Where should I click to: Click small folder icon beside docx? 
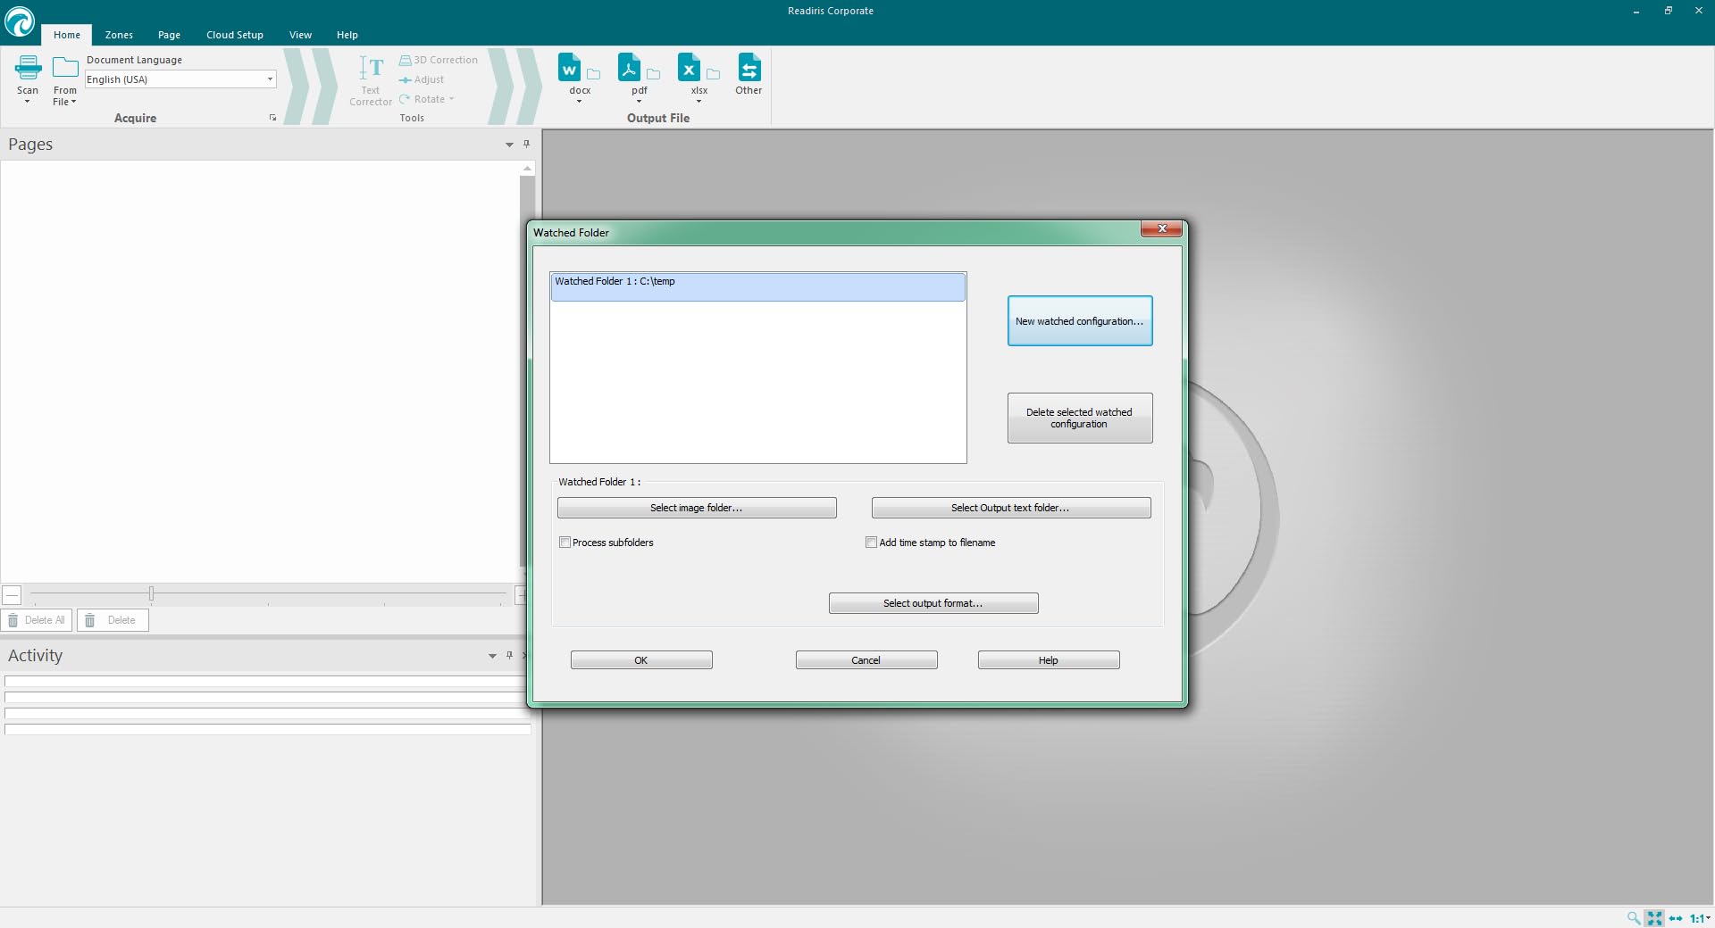pos(593,74)
